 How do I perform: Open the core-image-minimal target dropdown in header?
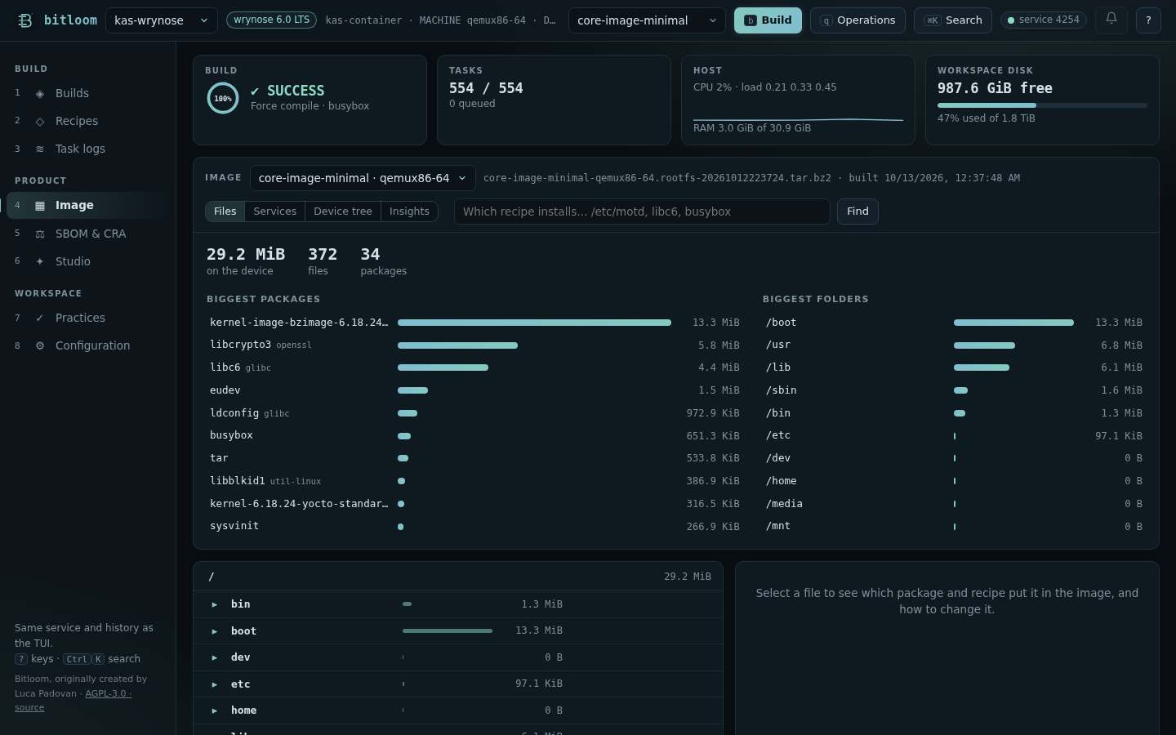point(647,20)
